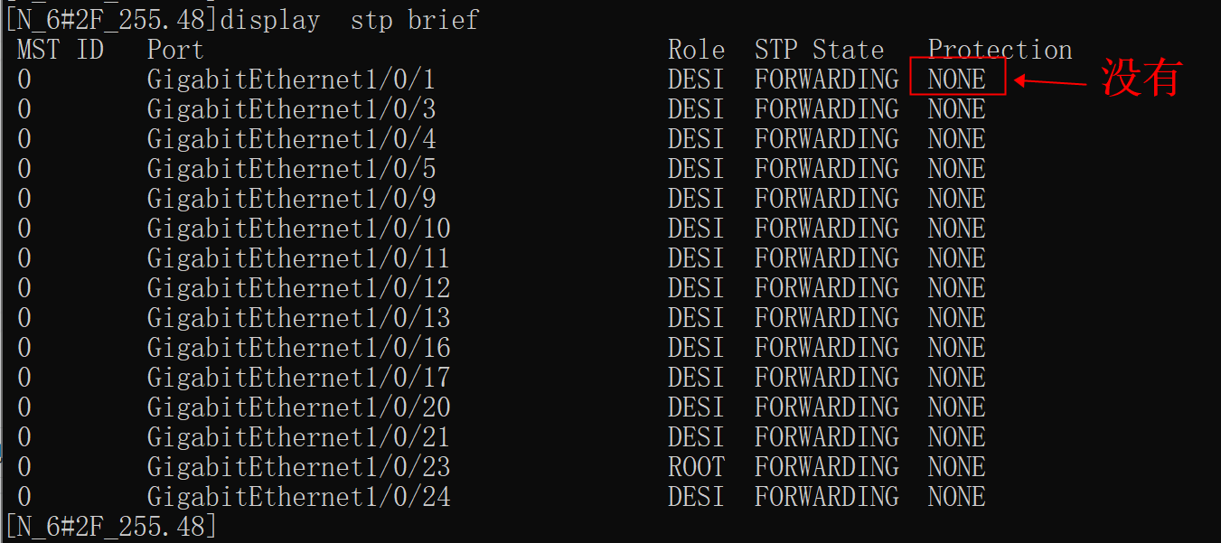1221x543 pixels.
Task: Click the STP State column header
Action: (x=819, y=50)
